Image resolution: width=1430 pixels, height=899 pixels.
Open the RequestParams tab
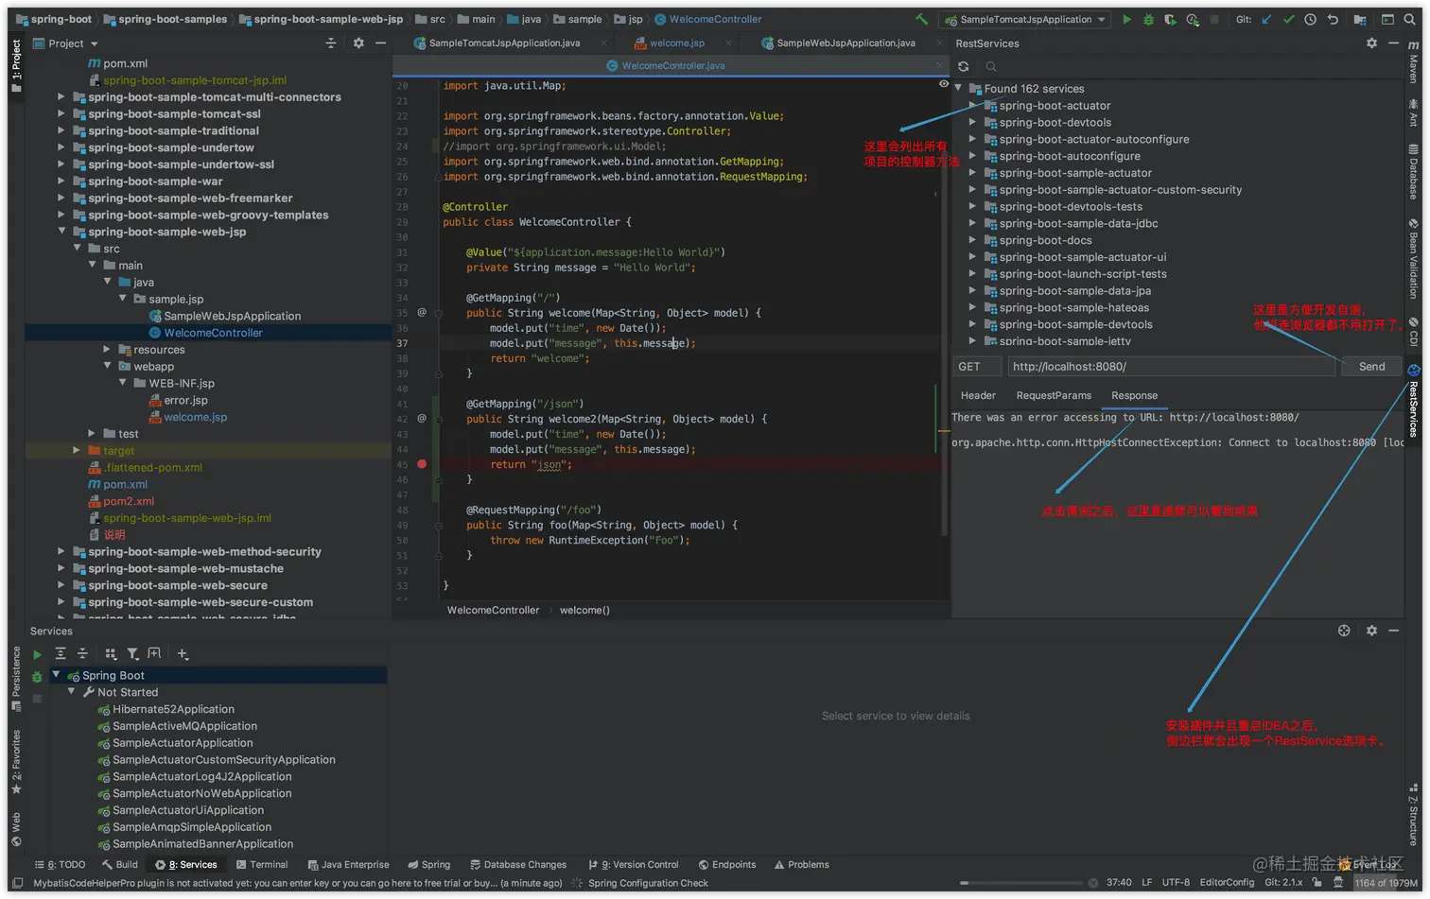click(1054, 396)
